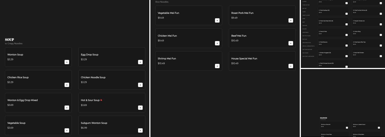The width and height of the screenshot is (385, 137).
Task: Add Shrimp w. Broccoli to order
Action: (x=347, y=128)
